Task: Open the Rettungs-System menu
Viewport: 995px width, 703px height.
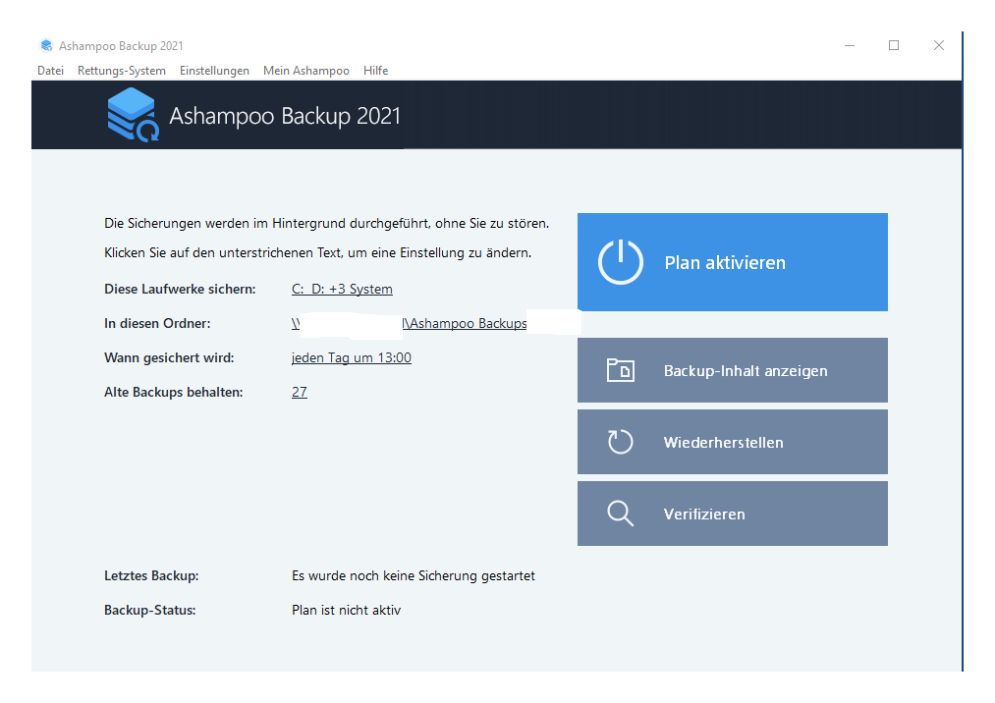Action: (121, 71)
